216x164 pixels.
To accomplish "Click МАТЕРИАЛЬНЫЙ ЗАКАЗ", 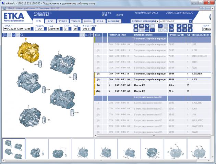I will 146,13.
